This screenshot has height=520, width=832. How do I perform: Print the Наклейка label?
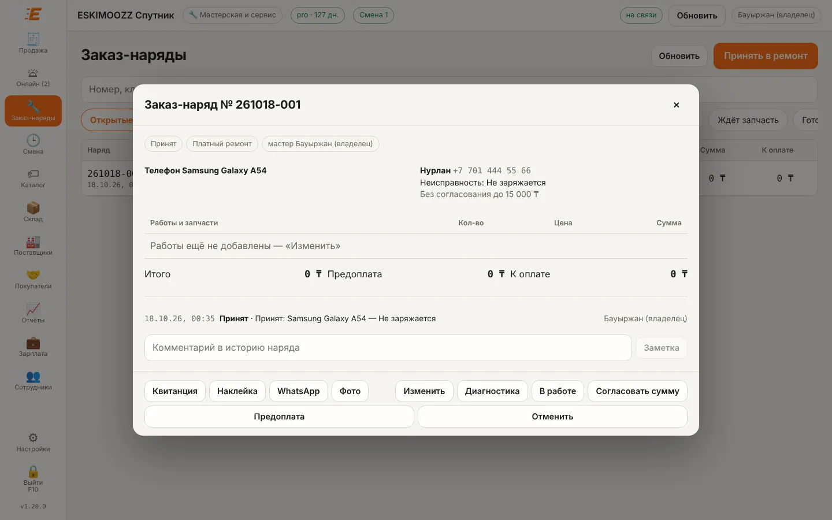[237, 391]
